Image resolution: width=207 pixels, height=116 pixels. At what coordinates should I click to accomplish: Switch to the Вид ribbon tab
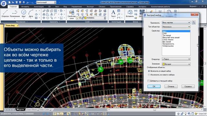[65, 6]
